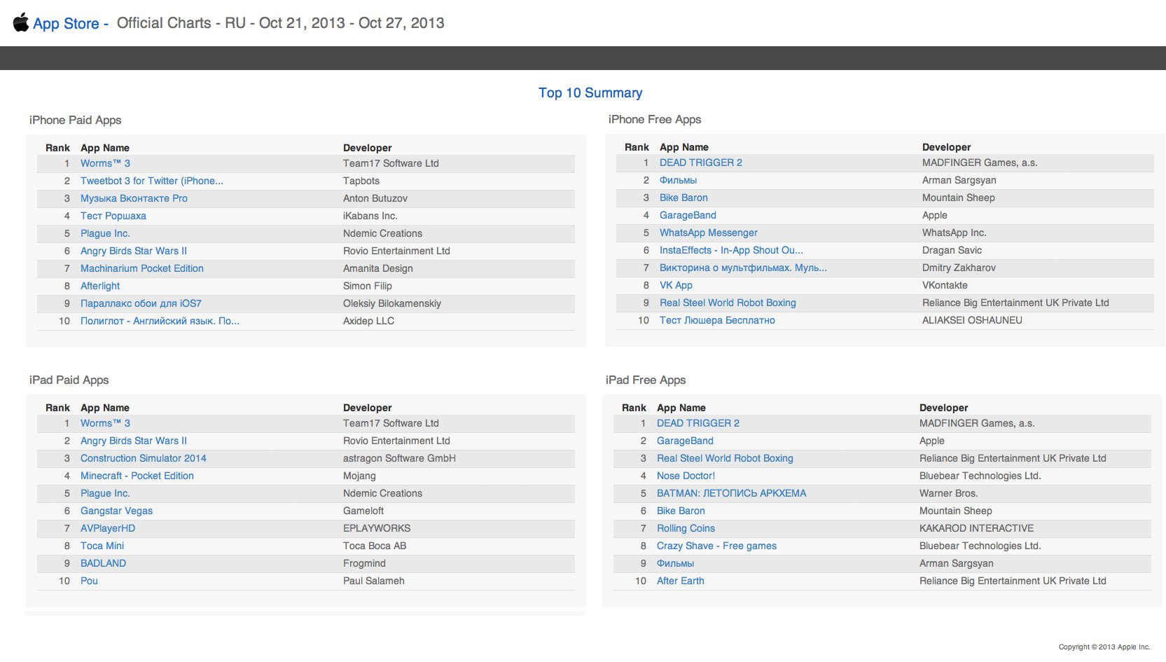Open Pou app link
The image size is (1166, 662).
point(89,581)
